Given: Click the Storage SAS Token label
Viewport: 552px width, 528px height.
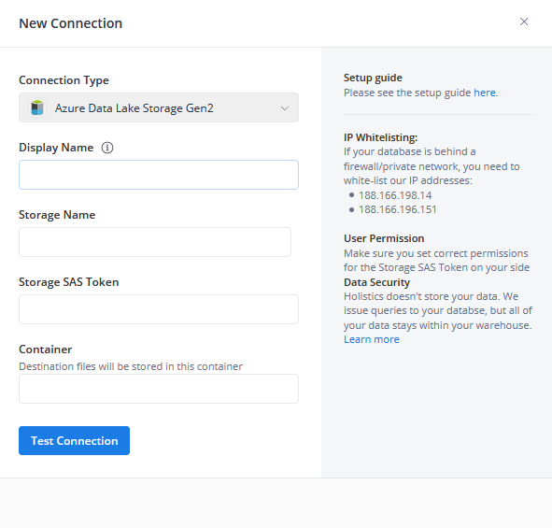Looking at the screenshot, I should pyautogui.click(x=68, y=282).
